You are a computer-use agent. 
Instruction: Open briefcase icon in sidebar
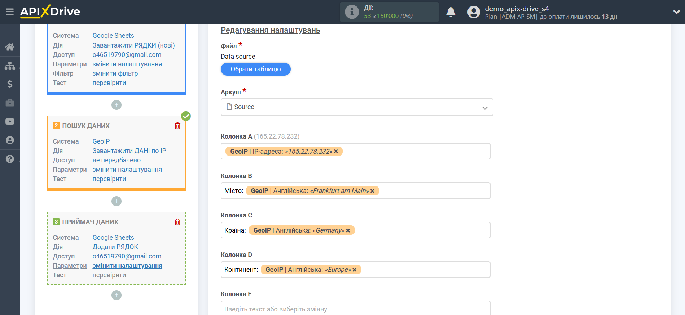(10, 103)
